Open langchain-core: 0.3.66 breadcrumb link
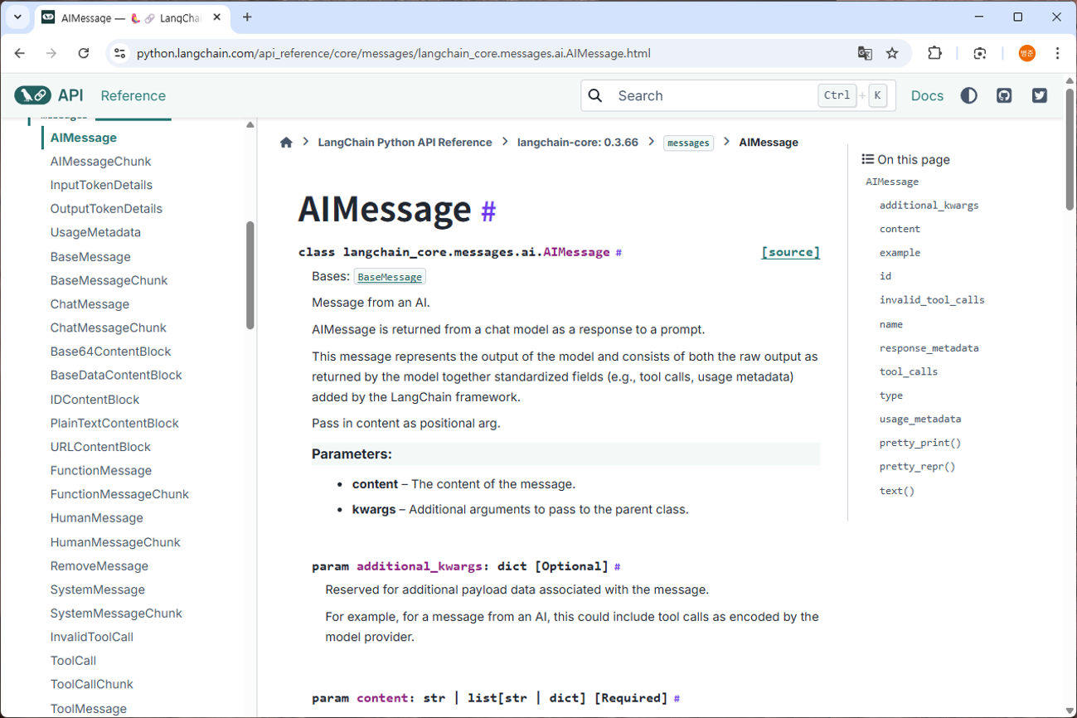Viewport: 1077px width, 718px height. 578,143
